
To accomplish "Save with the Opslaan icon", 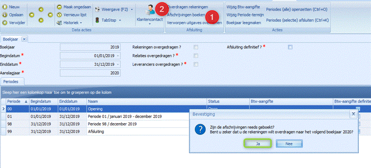I will click(5, 15).
